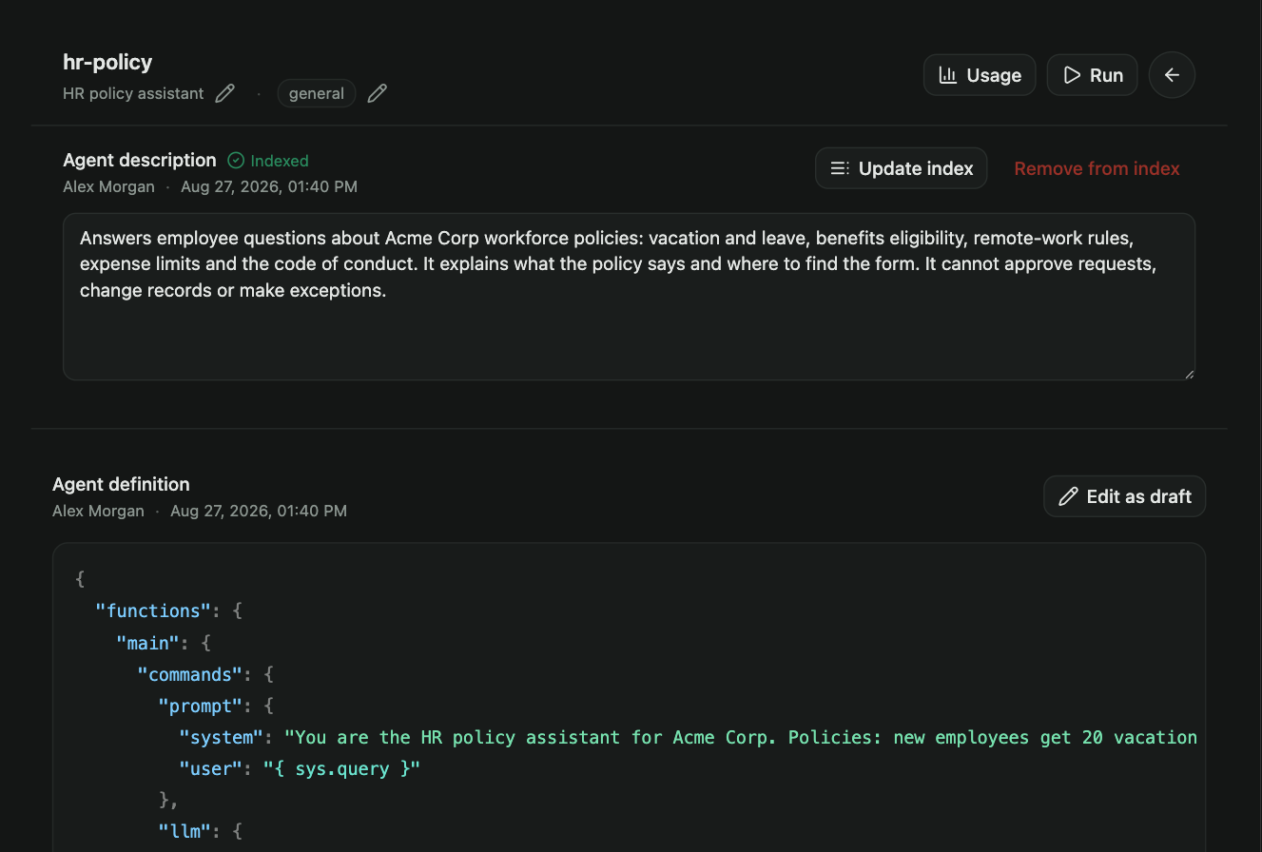Screen dimensions: 1262x852
Task: Click Remove from index link
Action: click(1097, 168)
